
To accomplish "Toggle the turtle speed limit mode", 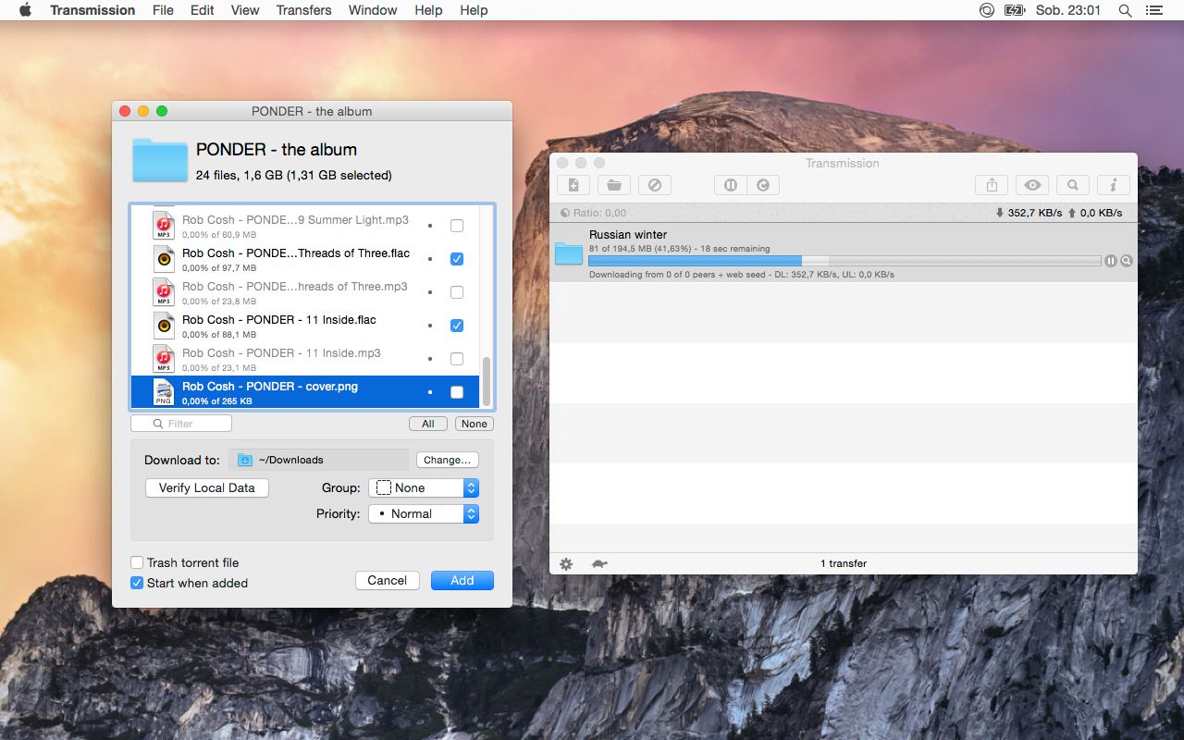I will 599,563.
